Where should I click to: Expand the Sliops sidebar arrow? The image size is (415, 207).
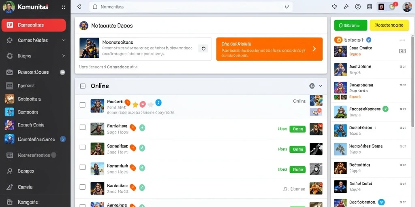tap(64, 56)
